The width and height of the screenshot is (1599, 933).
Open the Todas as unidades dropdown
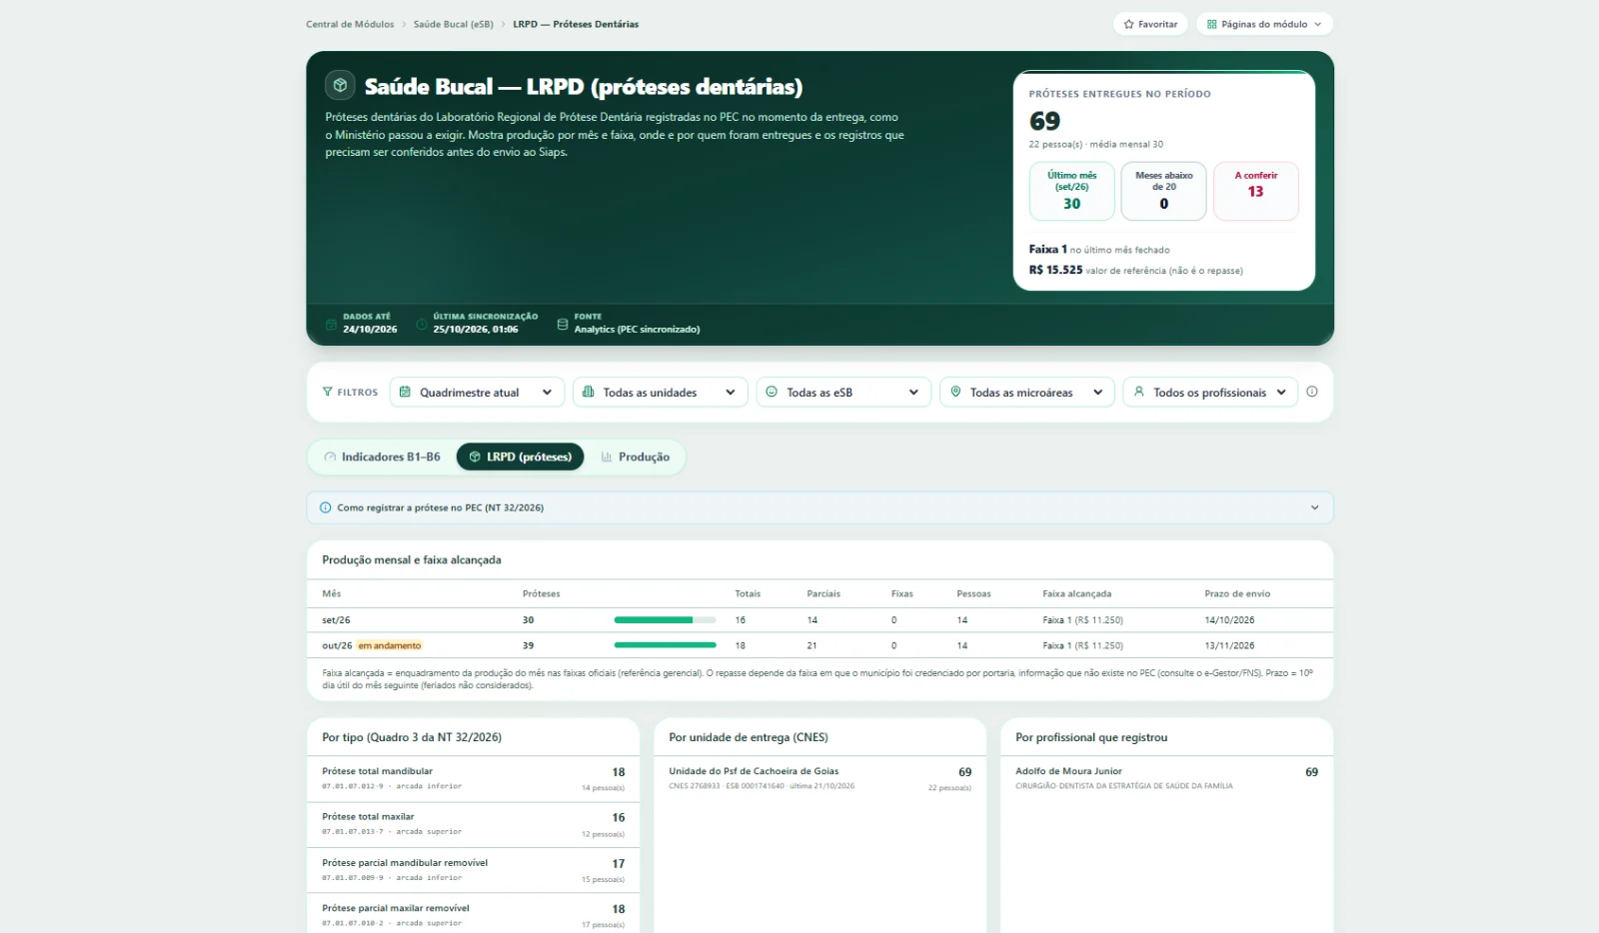(x=660, y=392)
